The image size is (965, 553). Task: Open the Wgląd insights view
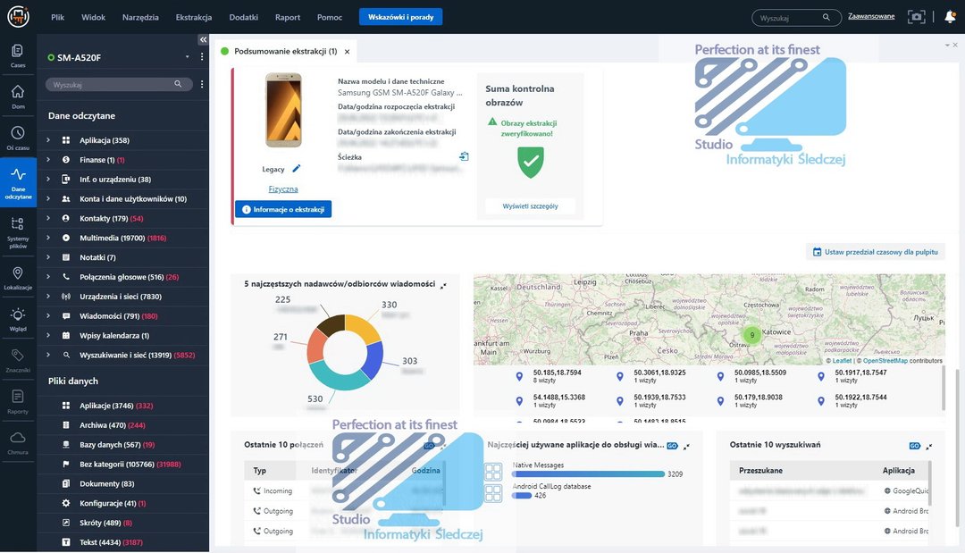18,319
